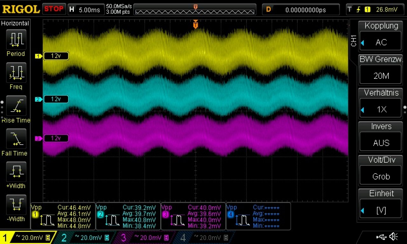
Task: Click the speaker sound icon
Action: tap(394, 237)
